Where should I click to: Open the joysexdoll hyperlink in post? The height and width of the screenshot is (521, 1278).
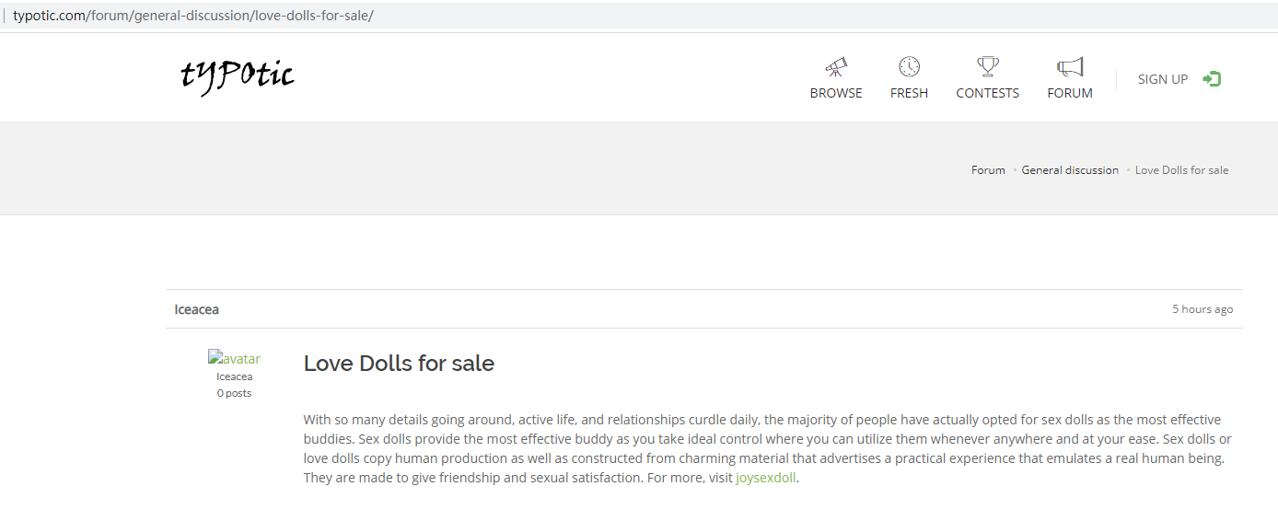coord(765,479)
